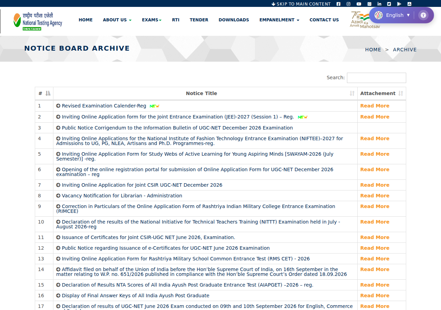Open the YouTube icon in top bar
The width and height of the screenshot is (441, 310).
(359, 4)
